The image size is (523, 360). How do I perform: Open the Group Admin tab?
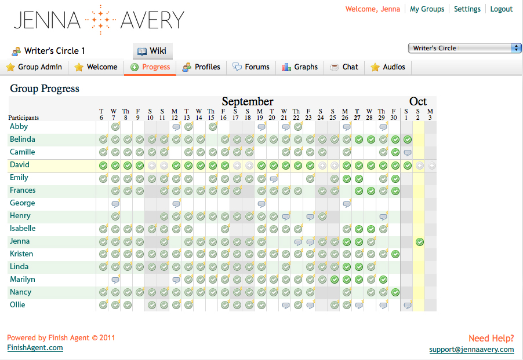[x=34, y=67]
